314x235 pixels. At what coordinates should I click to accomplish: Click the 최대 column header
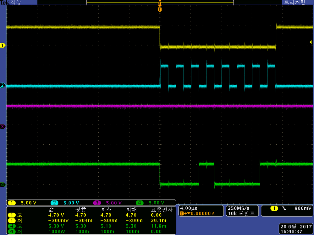pyautogui.click(x=131, y=210)
